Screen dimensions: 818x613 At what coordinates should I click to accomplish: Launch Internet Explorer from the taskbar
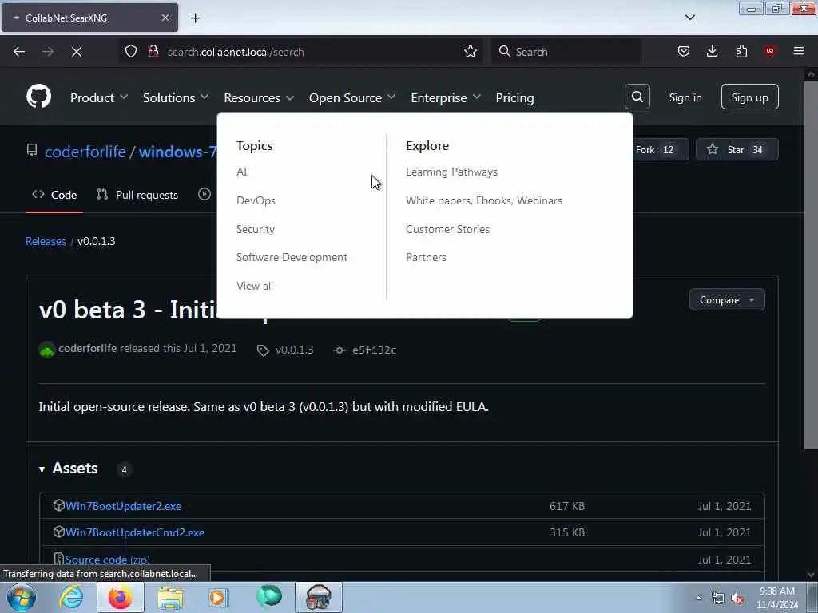tap(71, 597)
